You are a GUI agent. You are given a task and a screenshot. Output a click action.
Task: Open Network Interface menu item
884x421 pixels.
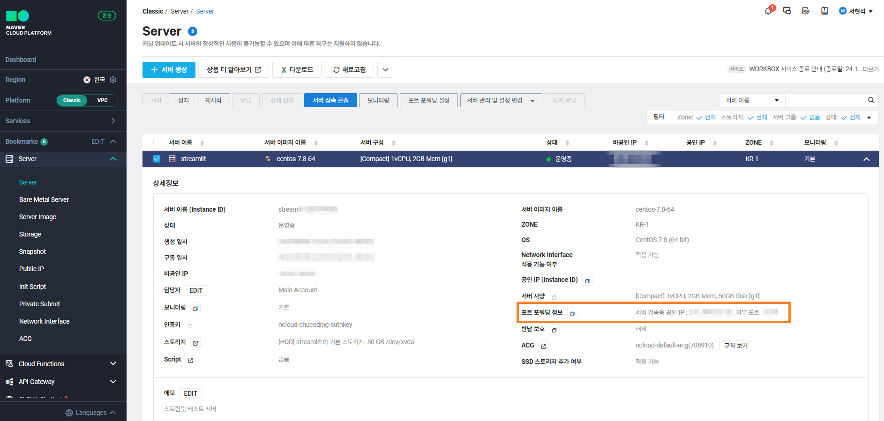pyautogui.click(x=44, y=321)
